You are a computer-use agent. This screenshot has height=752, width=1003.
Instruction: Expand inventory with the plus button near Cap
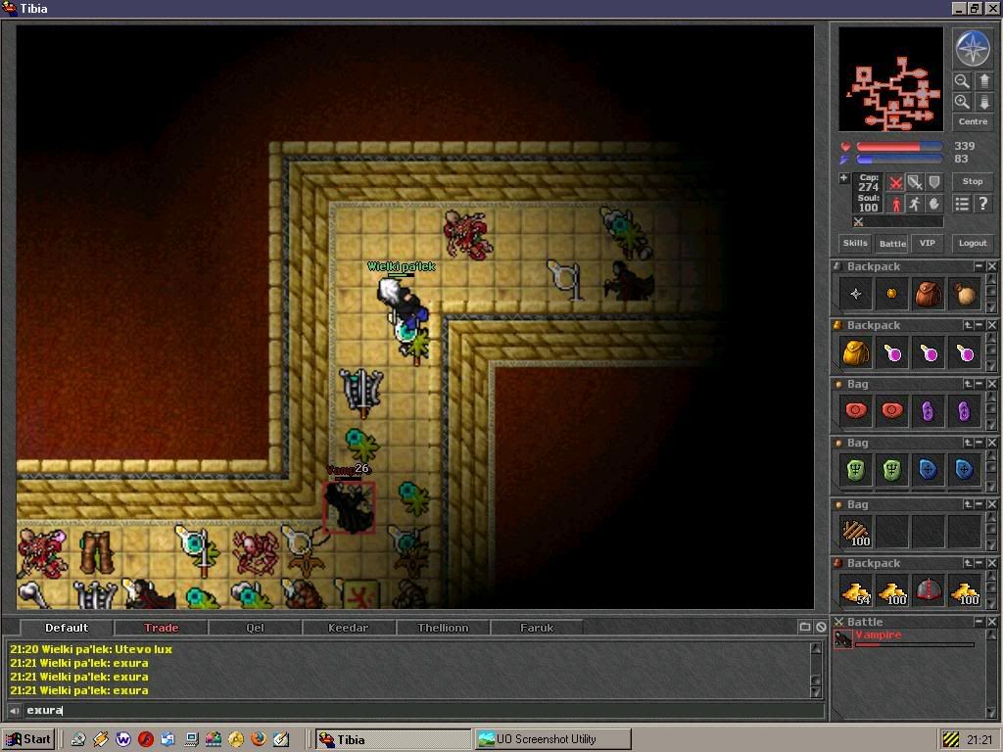[x=843, y=178]
